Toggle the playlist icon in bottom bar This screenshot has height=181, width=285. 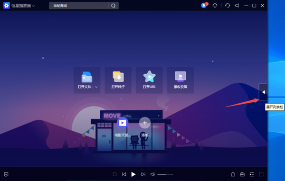(x=252, y=174)
